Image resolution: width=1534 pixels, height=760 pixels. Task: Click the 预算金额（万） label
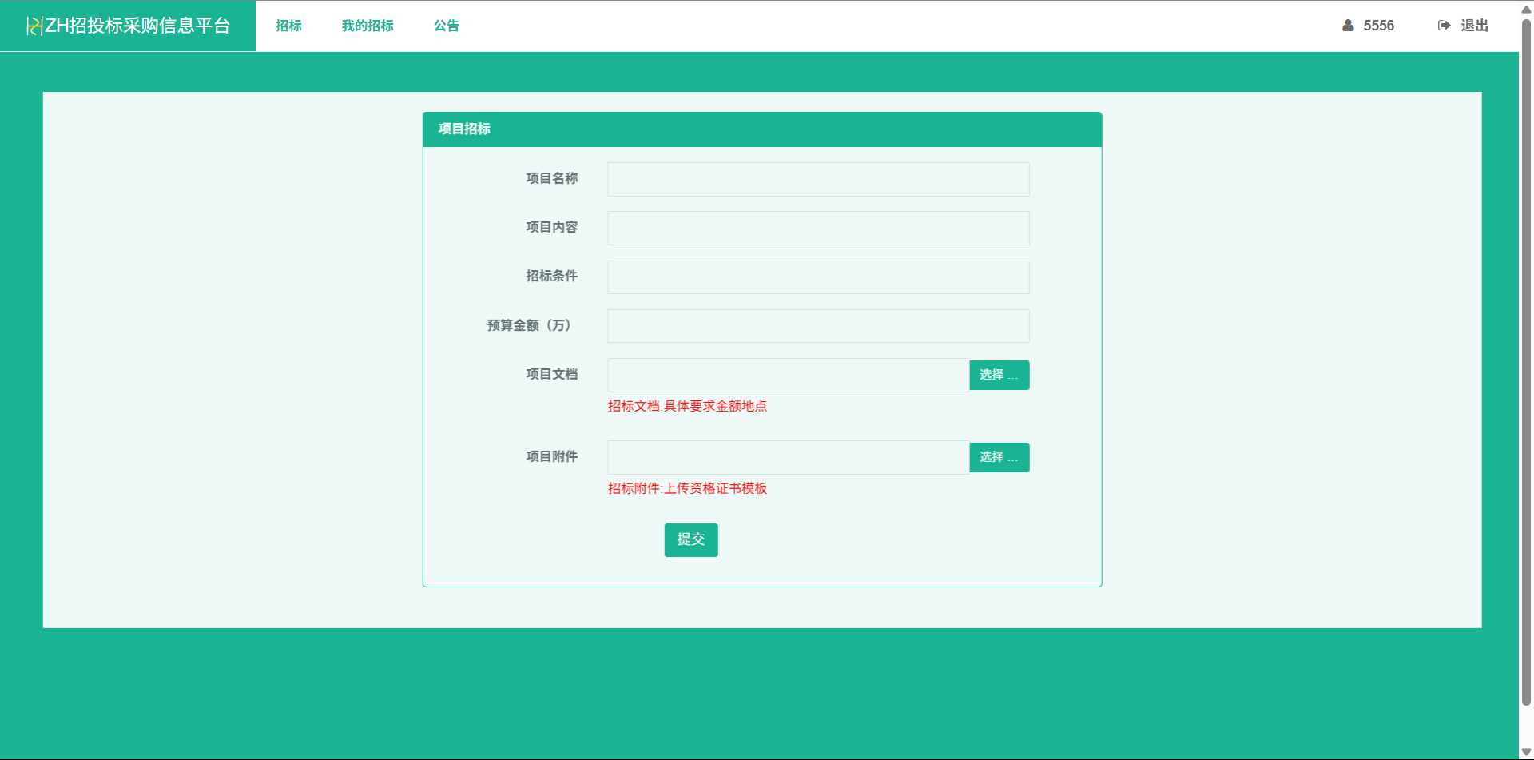531,325
